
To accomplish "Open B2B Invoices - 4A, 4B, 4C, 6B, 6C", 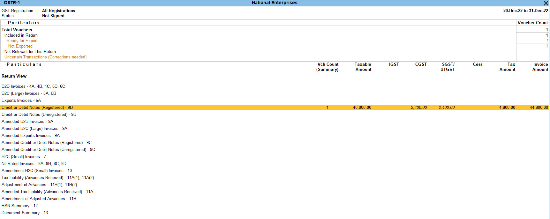I will click(33, 87).
